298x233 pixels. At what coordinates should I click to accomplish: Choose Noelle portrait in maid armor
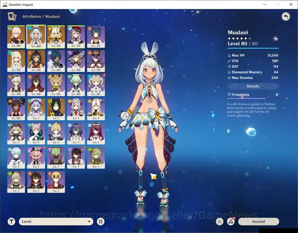click(76, 109)
